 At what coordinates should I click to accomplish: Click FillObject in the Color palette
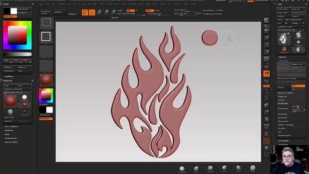[x=10, y=68]
